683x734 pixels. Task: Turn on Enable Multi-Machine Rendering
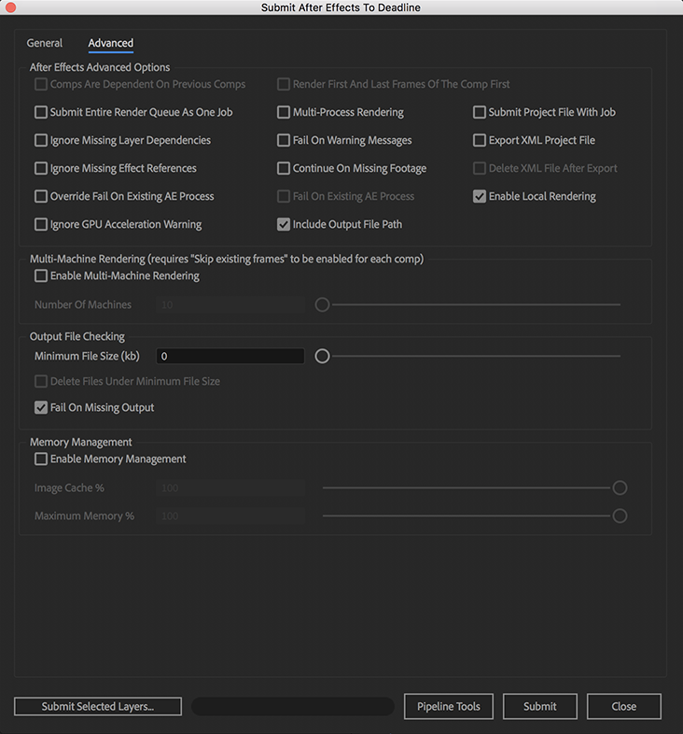[41, 275]
